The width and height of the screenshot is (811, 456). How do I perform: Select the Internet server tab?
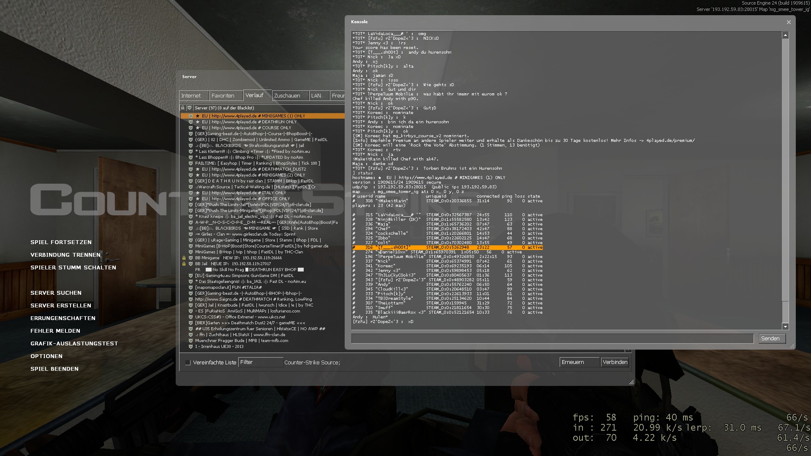click(x=193, y=96)
